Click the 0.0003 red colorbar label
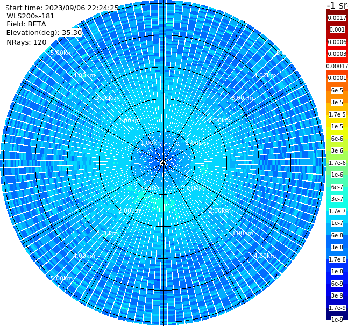Viewport: 348px width, 326px height. pos(337,54)
